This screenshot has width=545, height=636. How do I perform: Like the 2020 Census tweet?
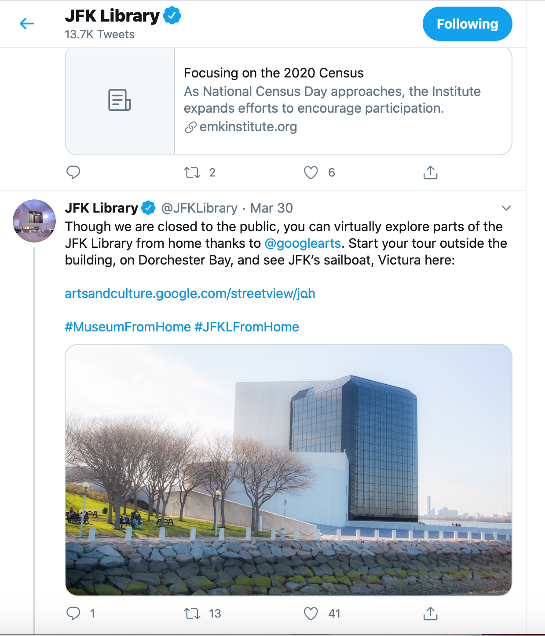311,173
